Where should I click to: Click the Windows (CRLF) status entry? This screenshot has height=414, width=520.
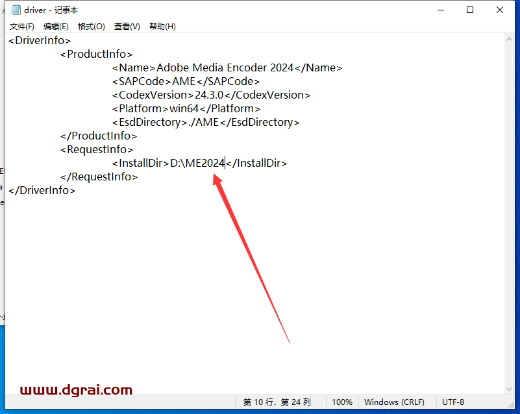394,402
